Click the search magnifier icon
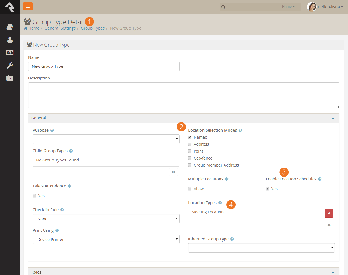 (223, 7)
